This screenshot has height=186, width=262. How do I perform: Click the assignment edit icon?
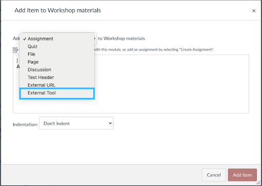click(15, 50)
